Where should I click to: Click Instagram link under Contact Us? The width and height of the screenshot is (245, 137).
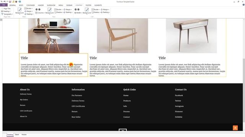point(179,106)
